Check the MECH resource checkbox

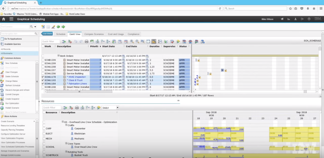pos(44,139)
